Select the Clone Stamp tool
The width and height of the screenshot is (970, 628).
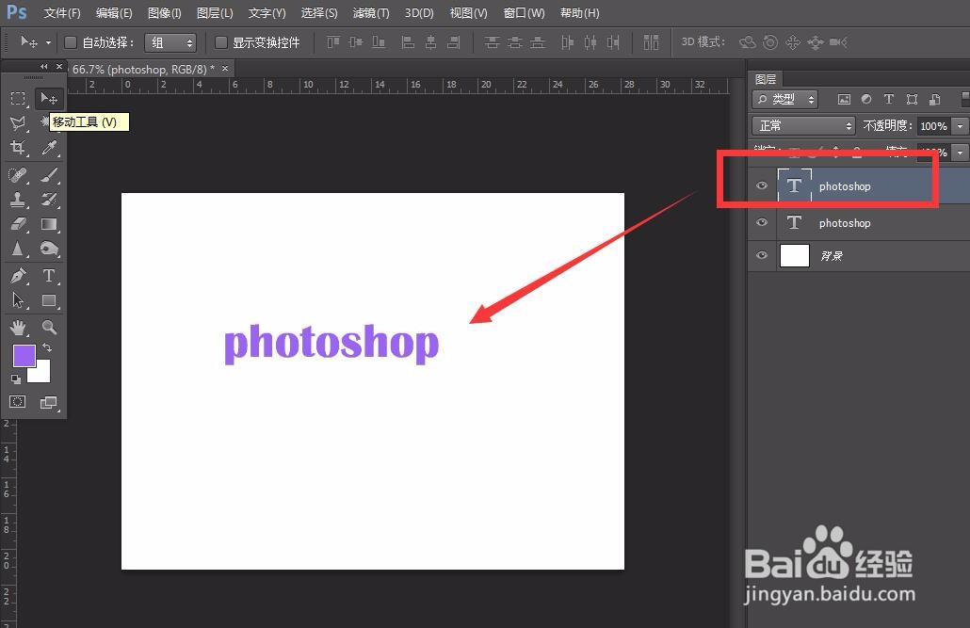18,200
